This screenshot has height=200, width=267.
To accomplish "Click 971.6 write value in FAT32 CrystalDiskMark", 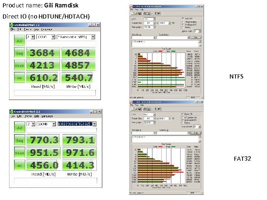I will tap(79, 153).
